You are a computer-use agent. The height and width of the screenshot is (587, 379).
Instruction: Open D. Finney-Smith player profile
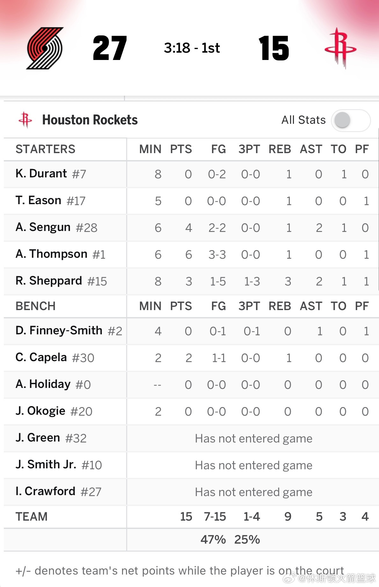(x=59, y=331)
